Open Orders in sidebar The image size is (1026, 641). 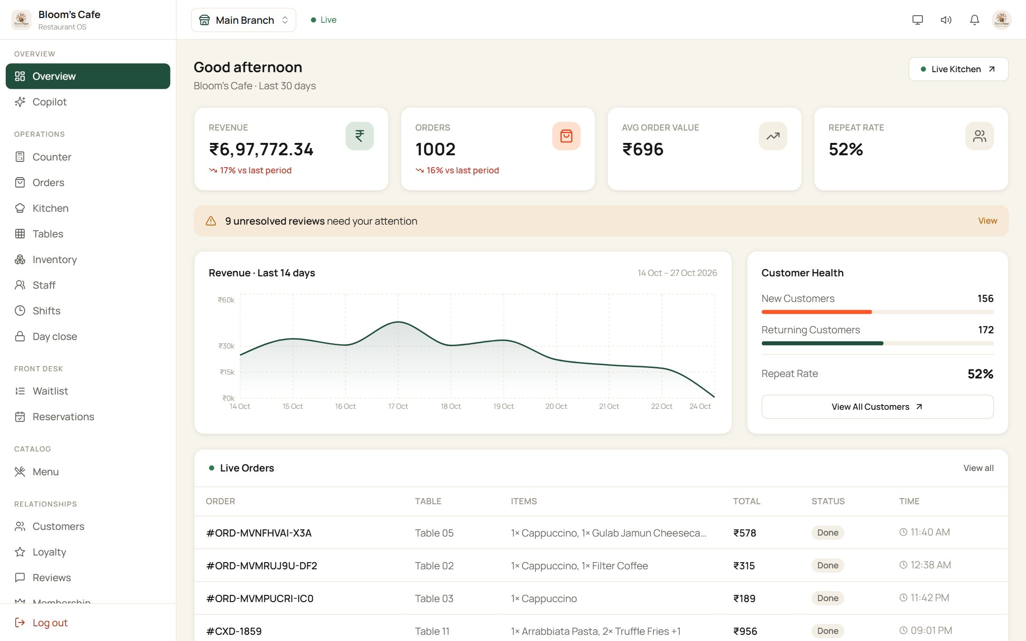(88, 183)
